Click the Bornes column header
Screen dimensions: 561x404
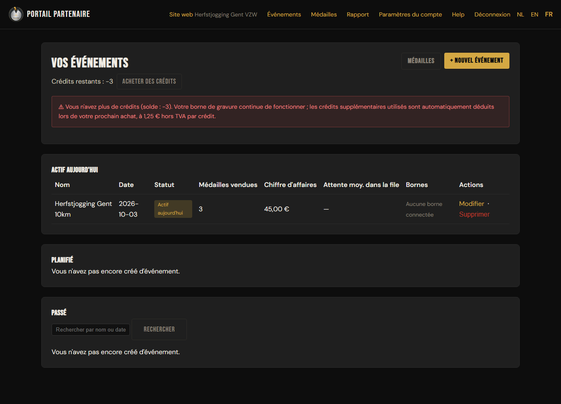[x=417, y=185]
